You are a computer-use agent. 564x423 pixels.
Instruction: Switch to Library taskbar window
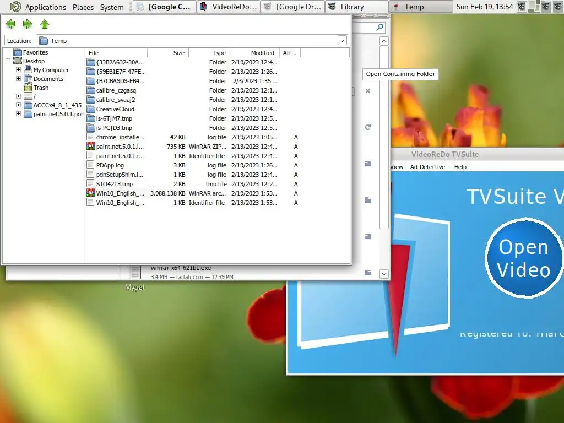[356, 7]
